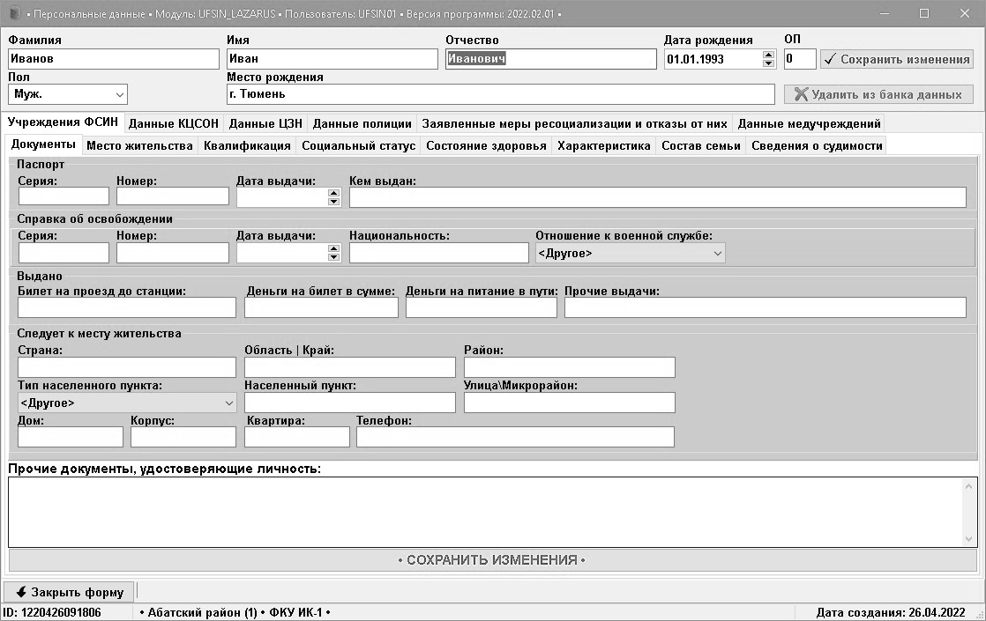
Task: Click Удалить из банка данных button
Action: point(878,95)
